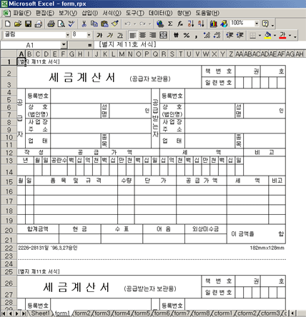Viewport: 306px width, 317px height.
Task: Copy selection using the Copy icon
Action: tap(94, 24)
